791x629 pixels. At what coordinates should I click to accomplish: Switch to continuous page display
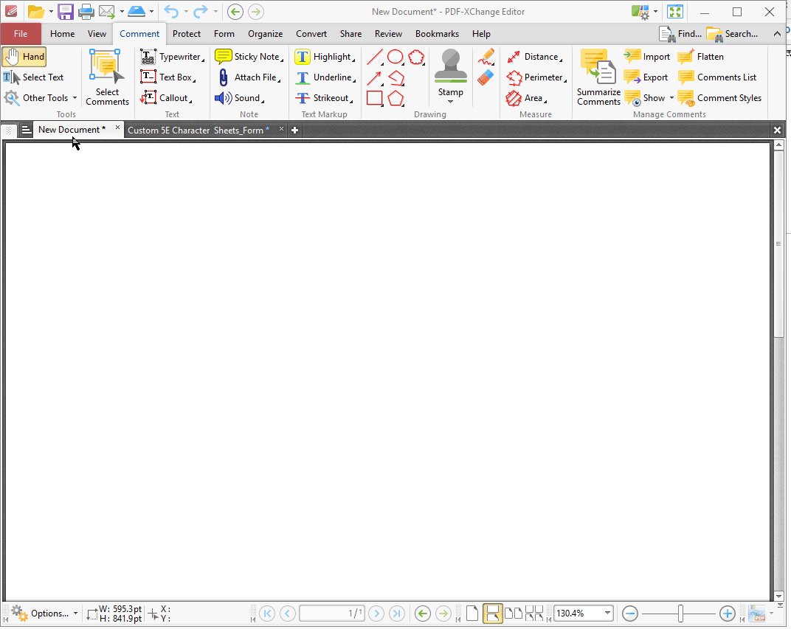[x=492, y=613]
